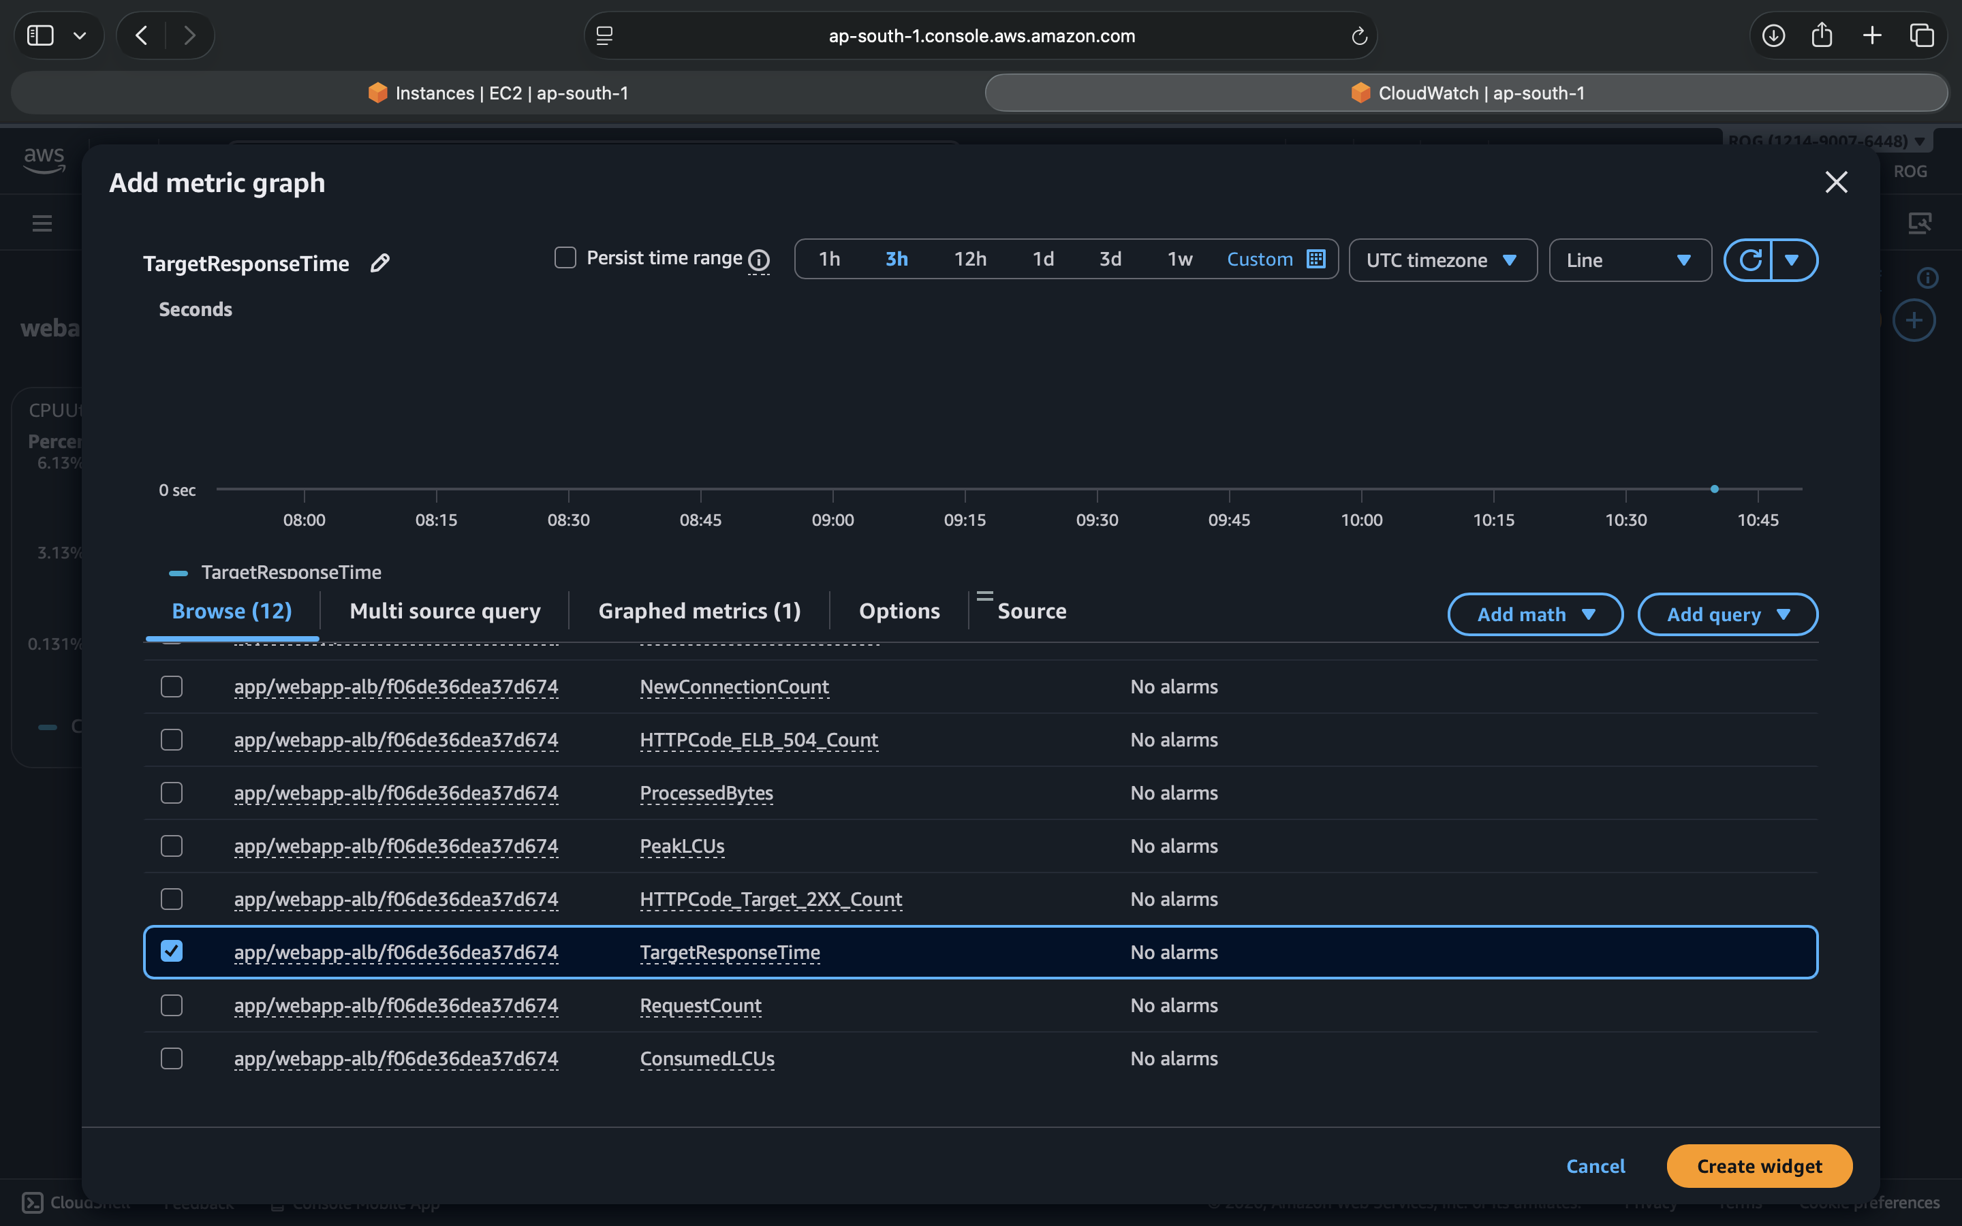Click the Persist time range info icon

[x=759, y=260]
